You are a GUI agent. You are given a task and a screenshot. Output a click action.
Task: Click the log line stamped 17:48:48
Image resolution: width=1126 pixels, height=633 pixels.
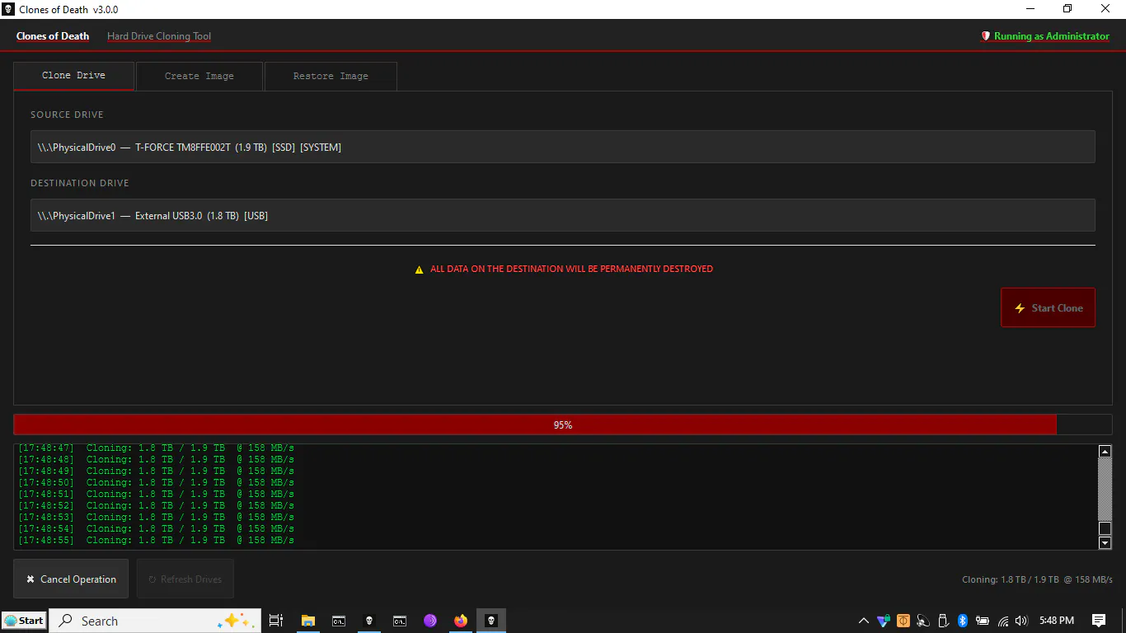pyautogui.click(x=157, y=460)
